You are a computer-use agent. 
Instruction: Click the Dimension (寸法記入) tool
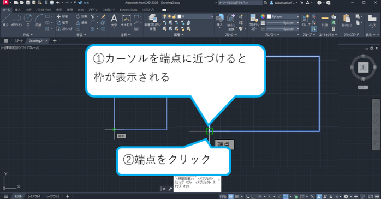126,21
